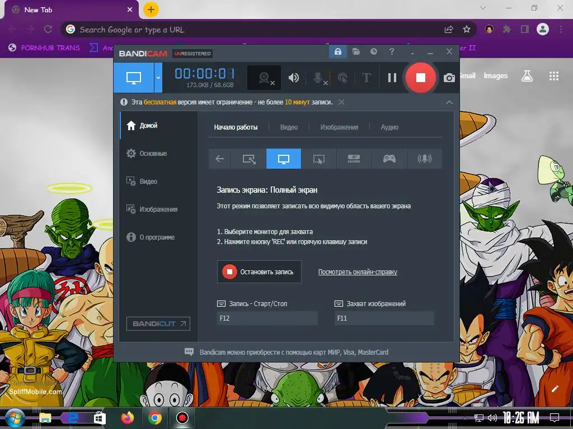Select rectangle area recording mode icon
This screenshot has height=429, width=573.
(249, 159)
